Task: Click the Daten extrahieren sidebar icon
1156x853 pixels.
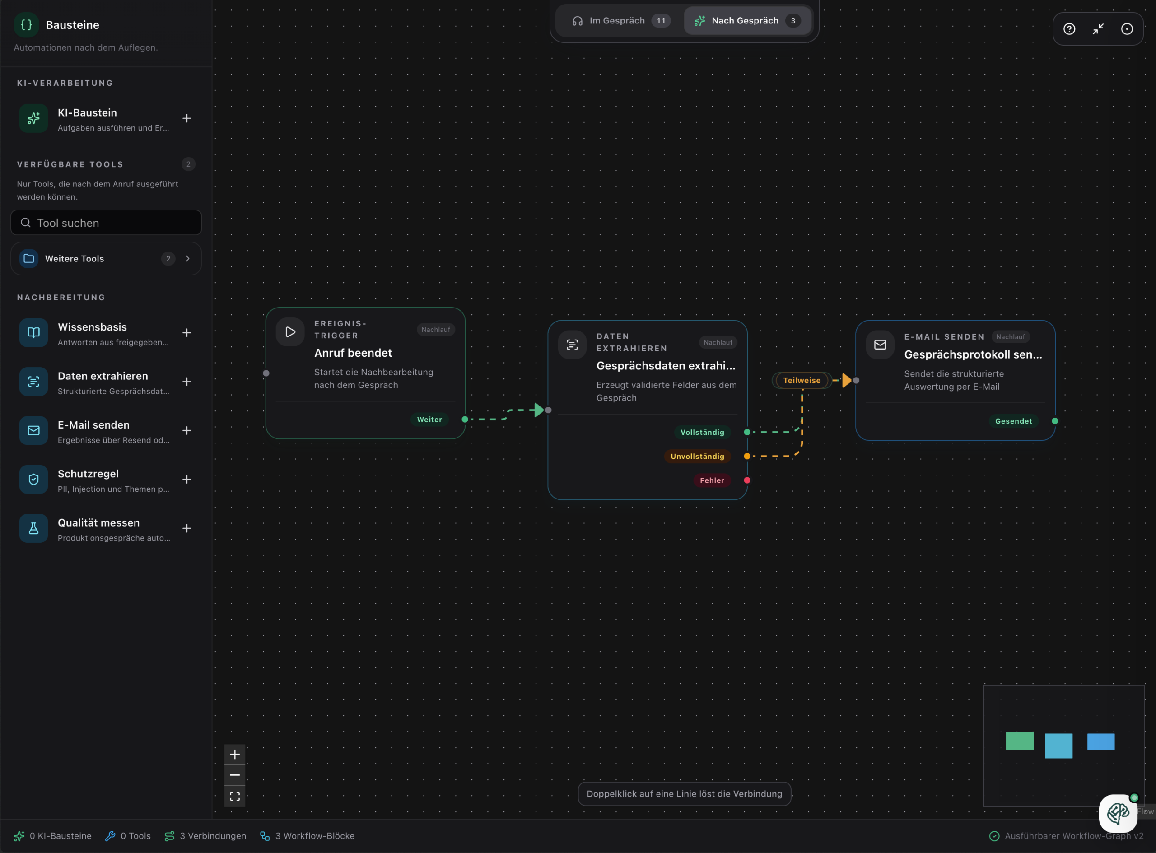Action: (x=33, y=382)
